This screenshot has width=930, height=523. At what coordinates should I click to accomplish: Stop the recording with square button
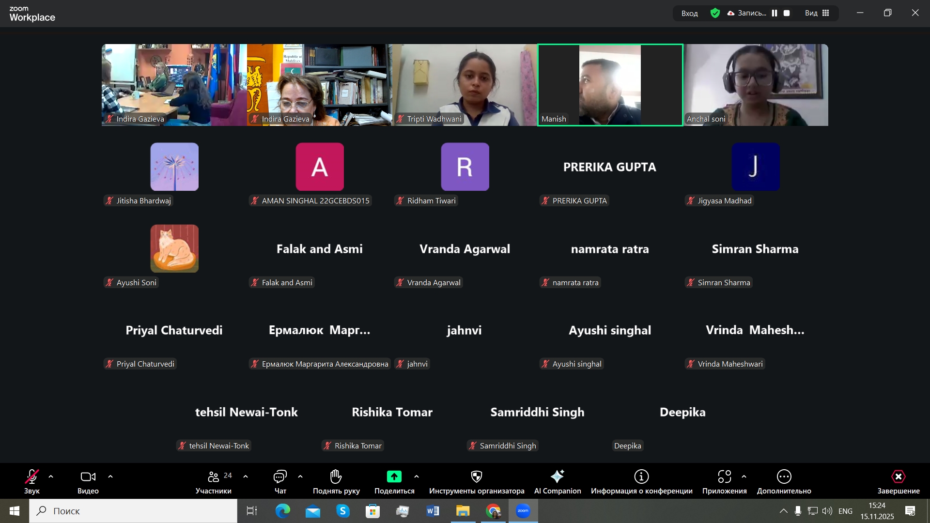coord(787,13)
